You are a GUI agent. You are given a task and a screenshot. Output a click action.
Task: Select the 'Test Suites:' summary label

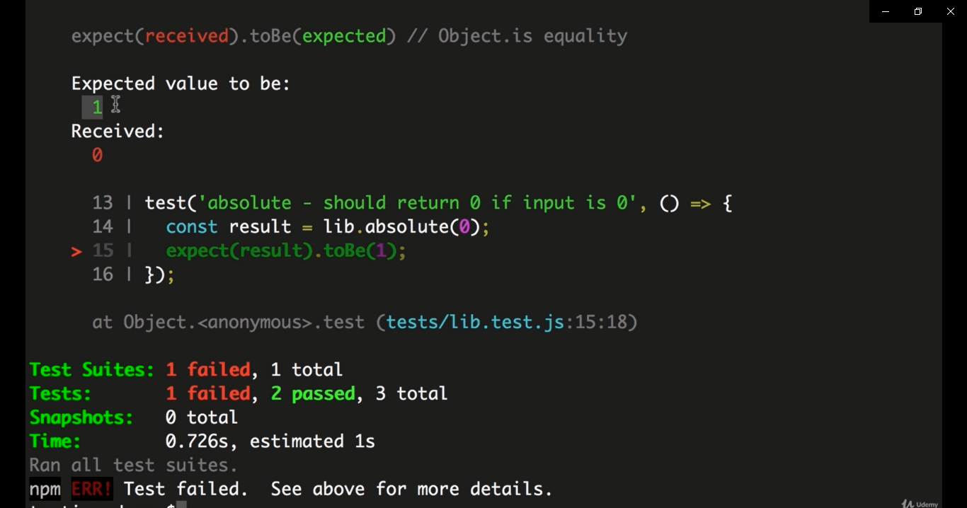pyautogui.click(x=92, y=370)
